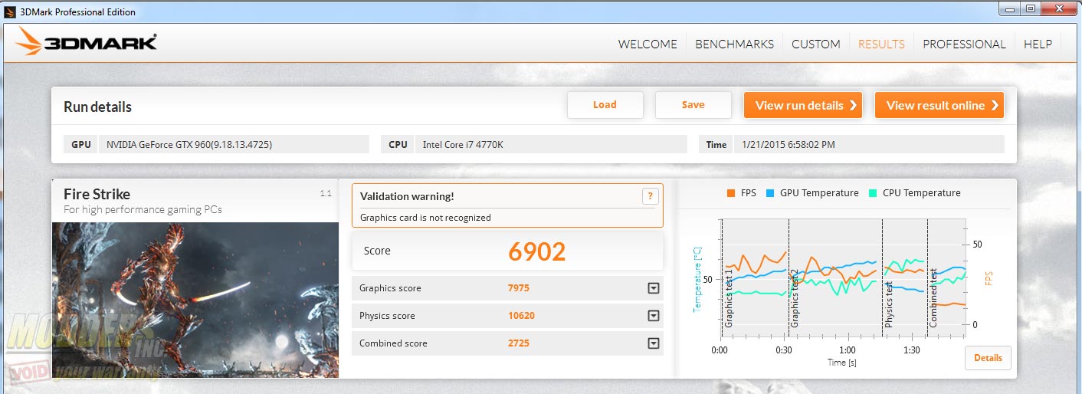
Task: Click the 'Graphics test 1' chart marker label
Action: coord(729,298)
